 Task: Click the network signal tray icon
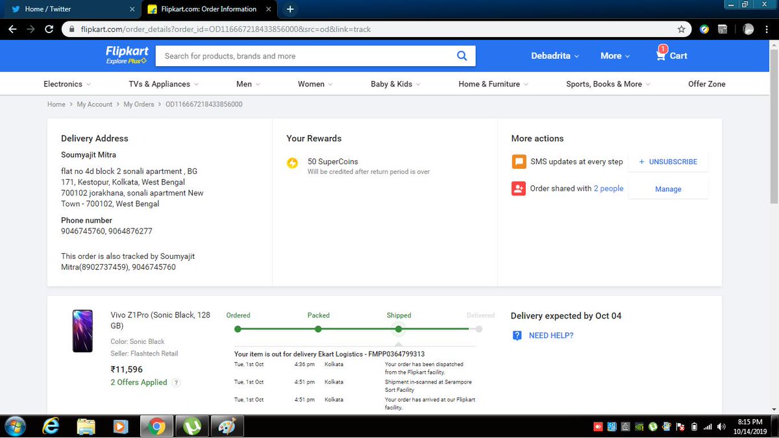pyautogui.click(x=708, y=427)
